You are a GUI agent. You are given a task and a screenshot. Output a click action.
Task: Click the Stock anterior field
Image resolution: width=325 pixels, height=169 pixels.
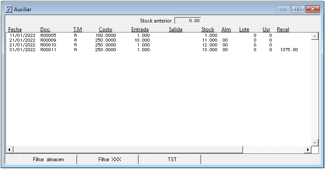(188, 21)
